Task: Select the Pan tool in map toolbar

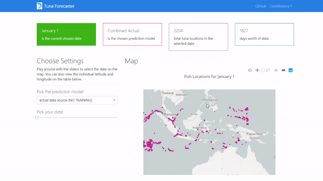Action: [x=257, y=70]
